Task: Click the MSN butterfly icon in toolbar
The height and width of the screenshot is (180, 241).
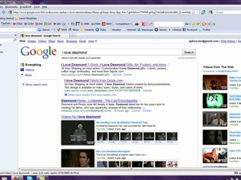Action: pos(59,30)
